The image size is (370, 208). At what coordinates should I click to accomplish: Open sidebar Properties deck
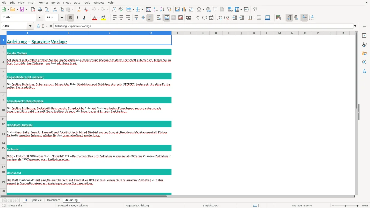(x=364, y=36)
